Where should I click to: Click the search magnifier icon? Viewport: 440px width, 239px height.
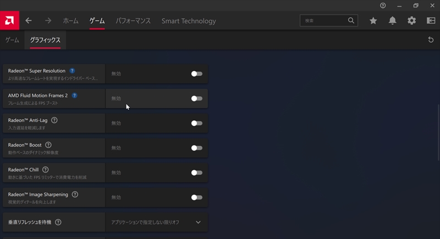point(351,20)
